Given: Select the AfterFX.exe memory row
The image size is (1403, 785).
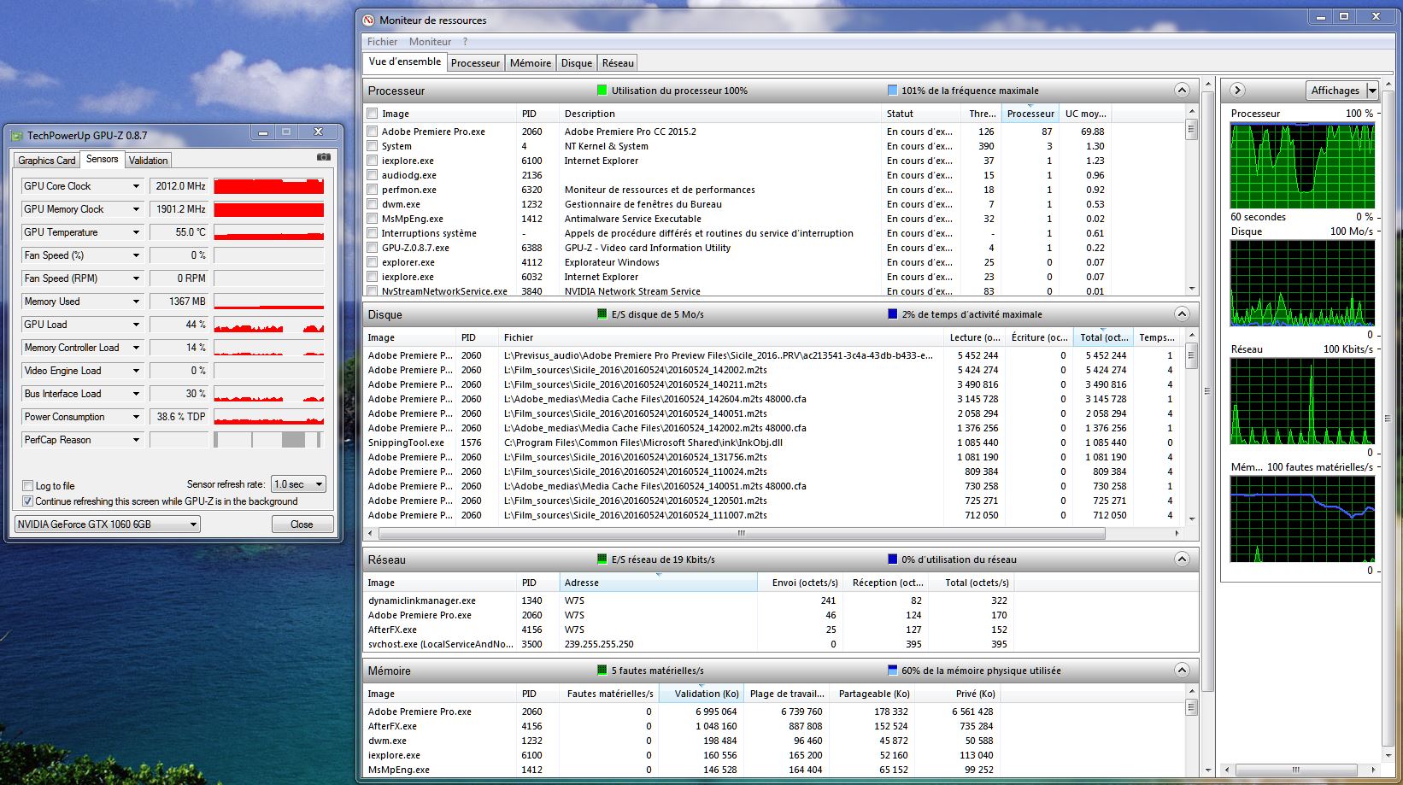Looking at the screenshot, I should pyautogui.click(x=681, y=726).
